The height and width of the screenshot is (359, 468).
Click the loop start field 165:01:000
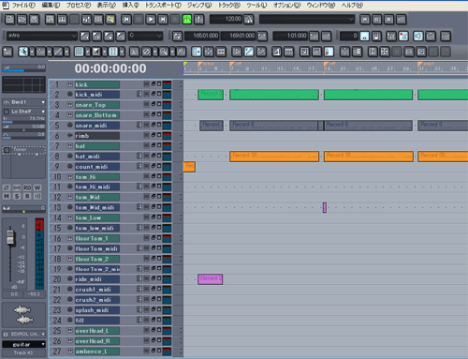[202, 36]
